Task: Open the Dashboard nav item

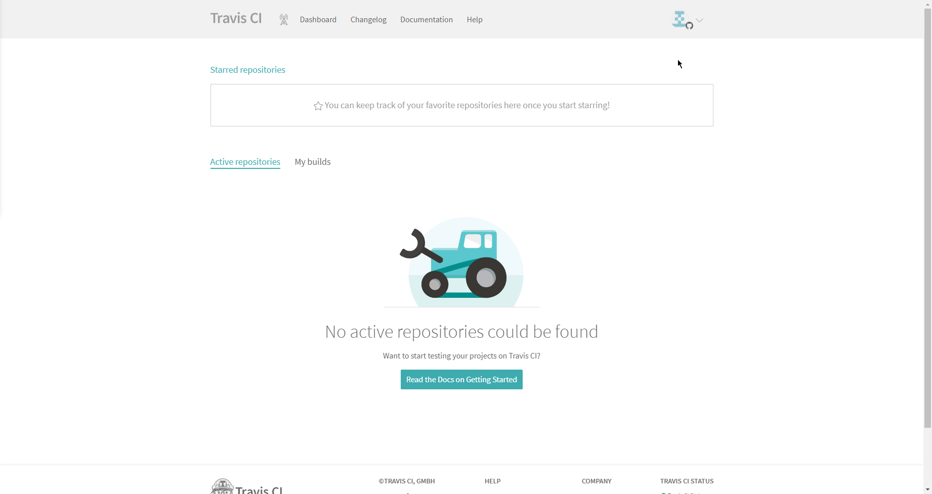Action: click(x=318, y=20)
